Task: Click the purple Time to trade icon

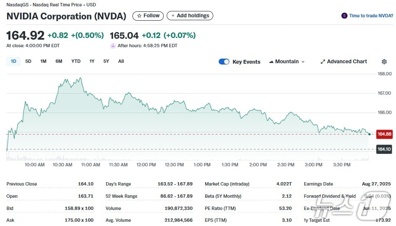Action: pos(344,16)
